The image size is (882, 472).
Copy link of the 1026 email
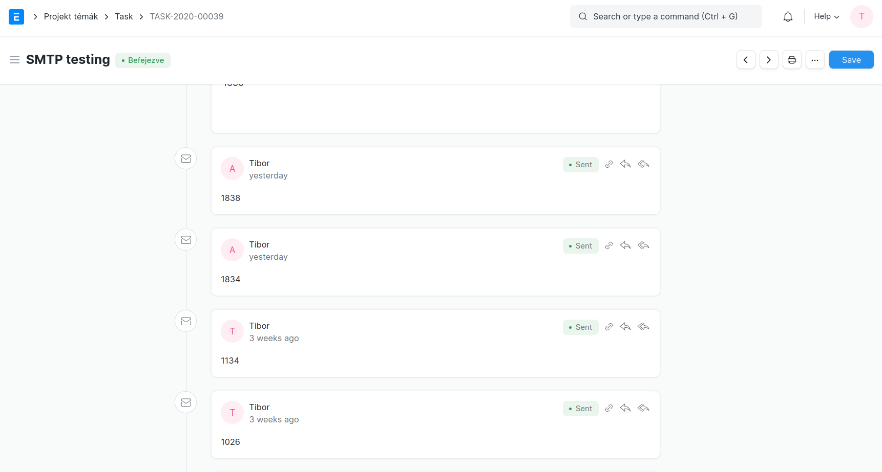click(608, 408)
